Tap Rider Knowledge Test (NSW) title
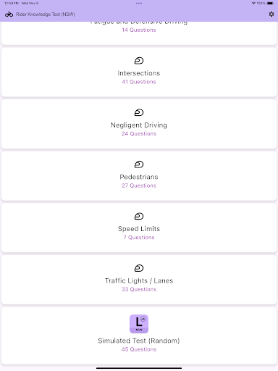 (46, 14)
